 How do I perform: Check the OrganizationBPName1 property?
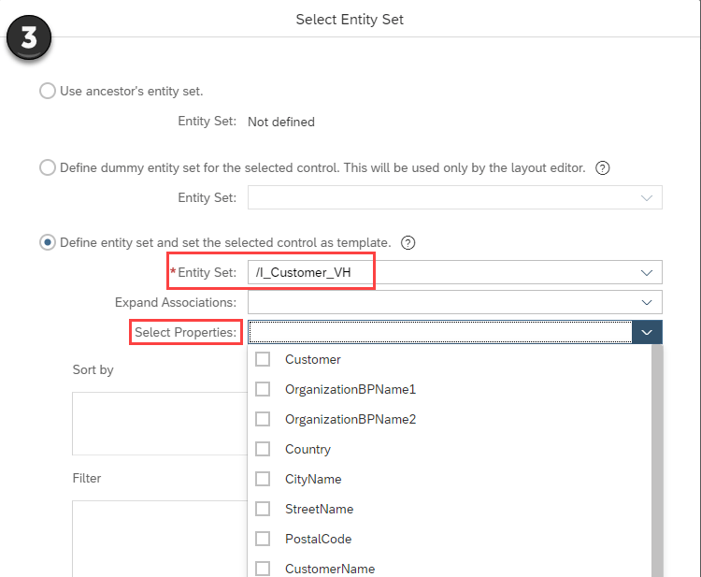click(263, 389)
